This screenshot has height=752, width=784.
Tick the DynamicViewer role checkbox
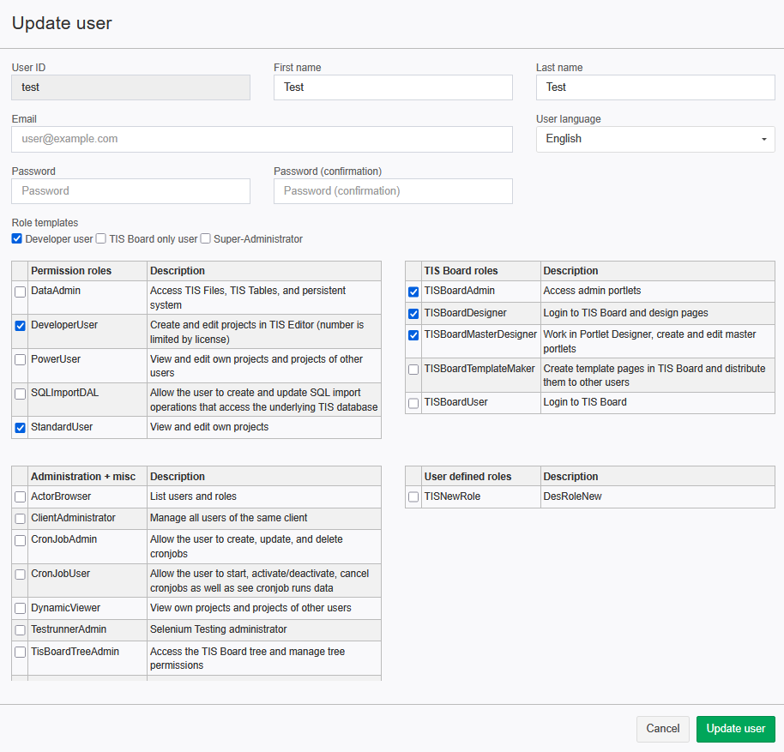tap(20, 609)
